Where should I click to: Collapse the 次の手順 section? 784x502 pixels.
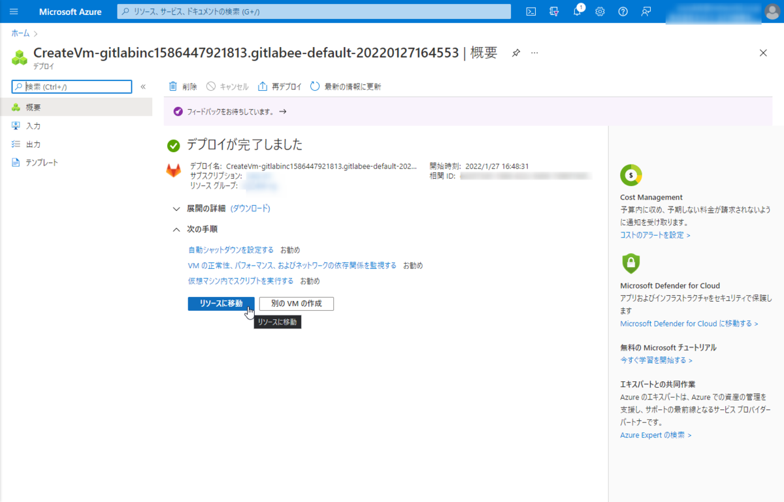point(176,229)
